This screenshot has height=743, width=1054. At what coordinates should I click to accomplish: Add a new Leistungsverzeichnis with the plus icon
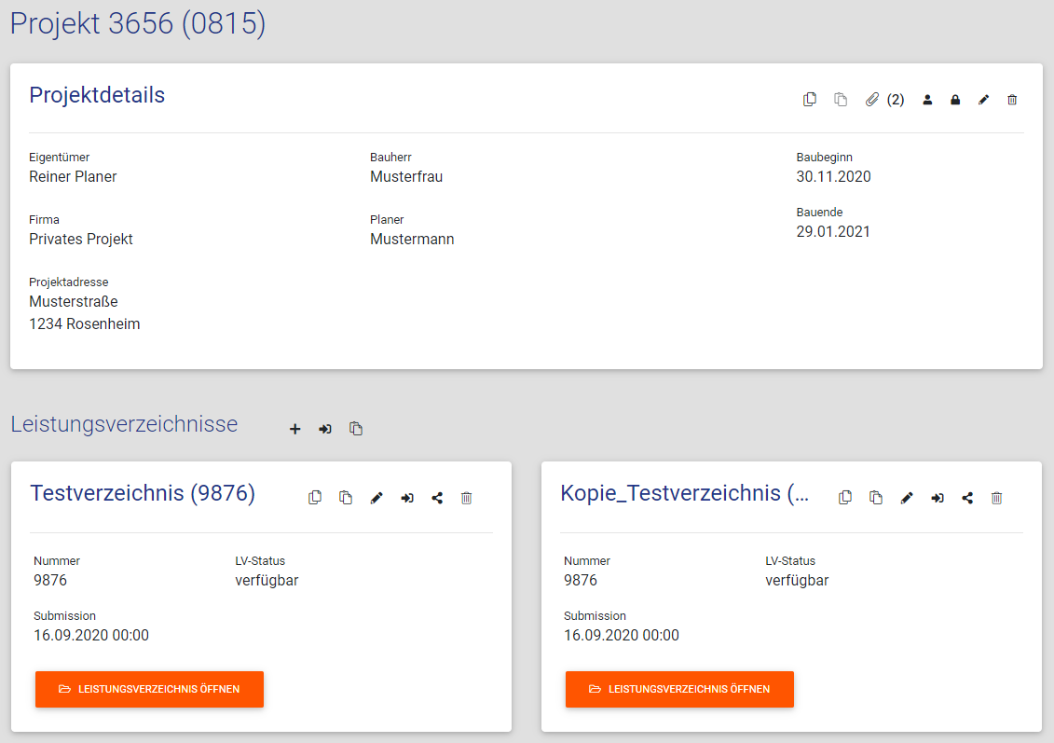295,429
